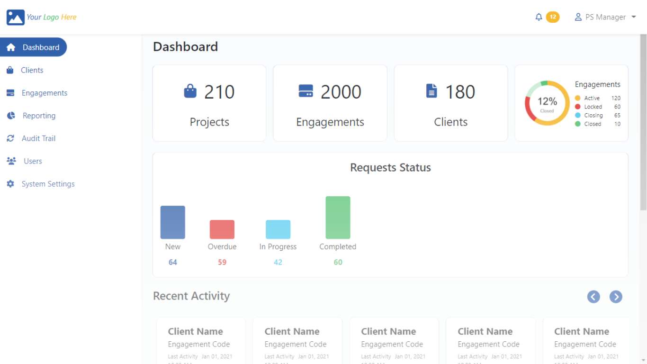Screen dimensions: 647x364
Task: Click the System Settings gear icon
Action: click(x=10, y=184)
